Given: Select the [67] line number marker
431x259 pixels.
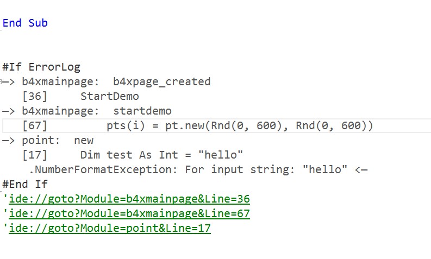Looking at the screenshot, I should [x=35, y=126].
